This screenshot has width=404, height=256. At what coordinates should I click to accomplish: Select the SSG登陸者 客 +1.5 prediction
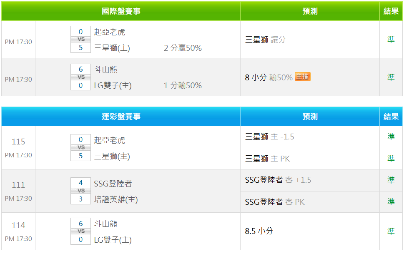pyautogui.click(x=278, y=180)
